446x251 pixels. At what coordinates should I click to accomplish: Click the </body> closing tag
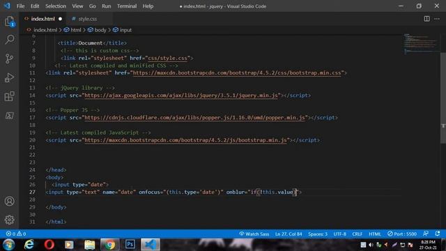(x=56, y=207)
